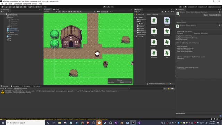Select the Hand tool in the Unity toolbar
Screen dimensions: 222x125
[3, 7]
